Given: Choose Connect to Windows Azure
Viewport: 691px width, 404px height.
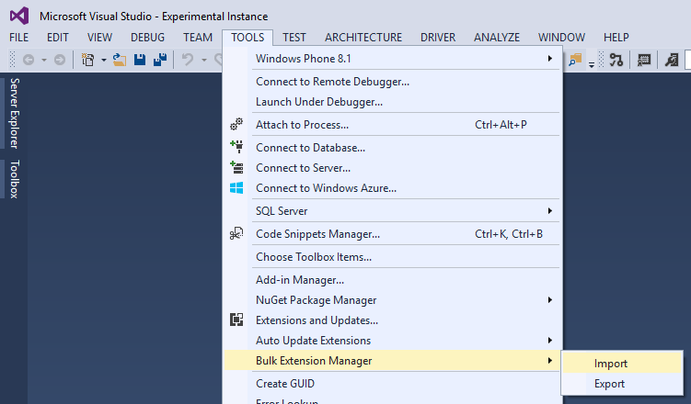Looking at the screenshot, I should (x=392, y=187).
